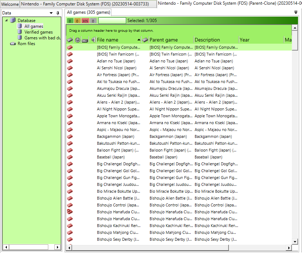This screenshot has height=253, width=302.
Task: Click the red cartridge icon for Baseball (Japan)
Action: (x=70, y=157)
